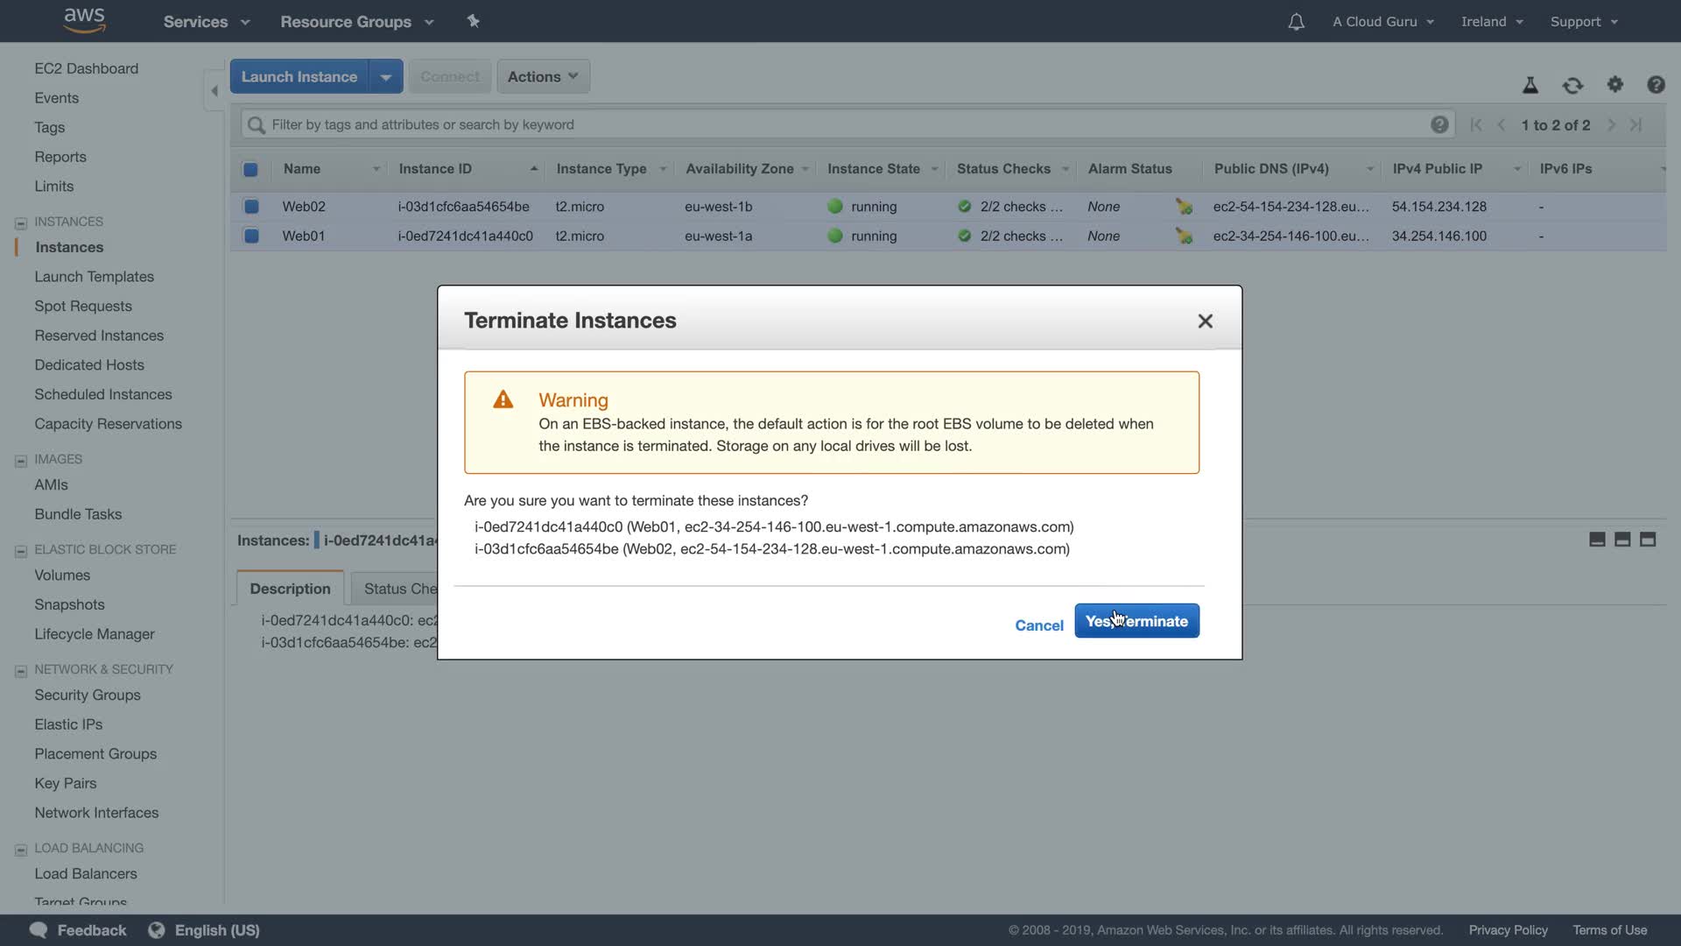The width and height of the screenshot is (1681, 946).
Task: Toggle the Web02 row checkbox
Action: pyautogui.click(x=251, y=207)
